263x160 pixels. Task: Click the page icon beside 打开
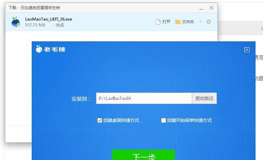[x=158, y=22]
